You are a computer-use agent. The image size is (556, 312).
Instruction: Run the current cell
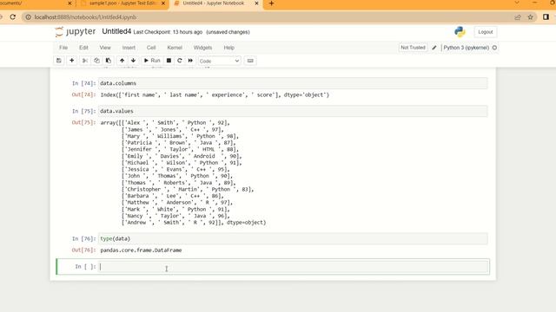(152, 61)
